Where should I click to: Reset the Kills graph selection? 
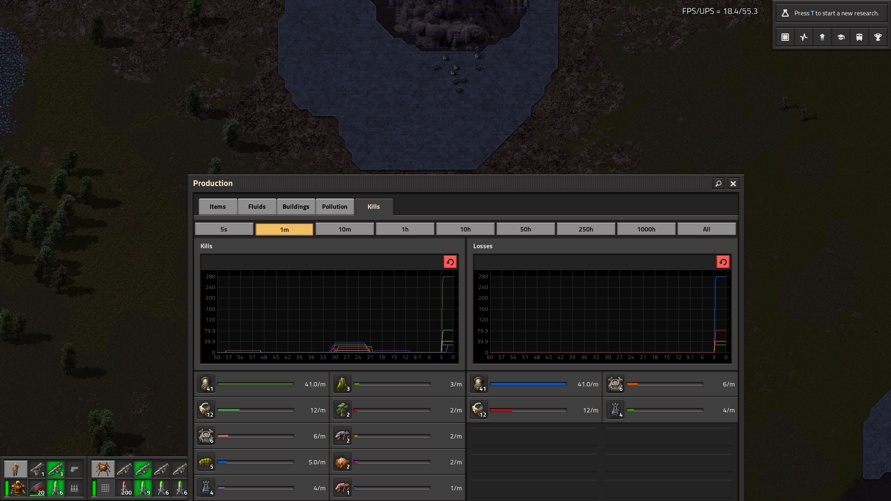[450, 262]
